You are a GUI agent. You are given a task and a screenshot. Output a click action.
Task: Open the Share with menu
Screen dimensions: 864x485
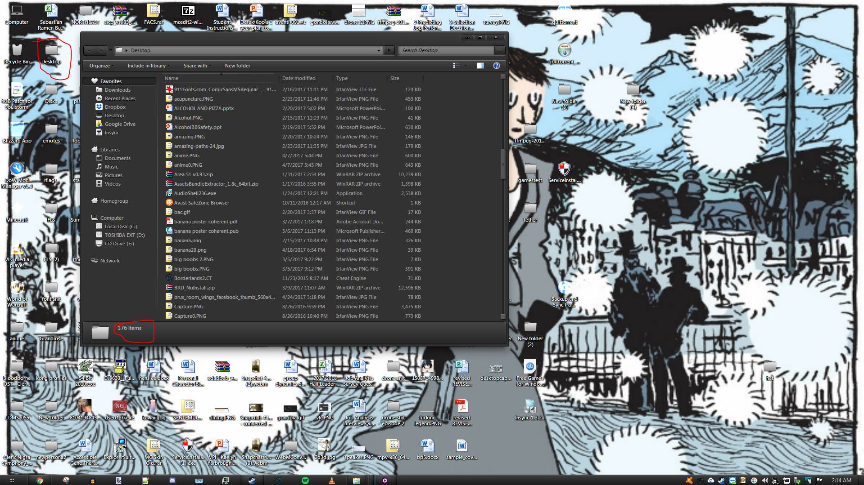coord(197,66)
